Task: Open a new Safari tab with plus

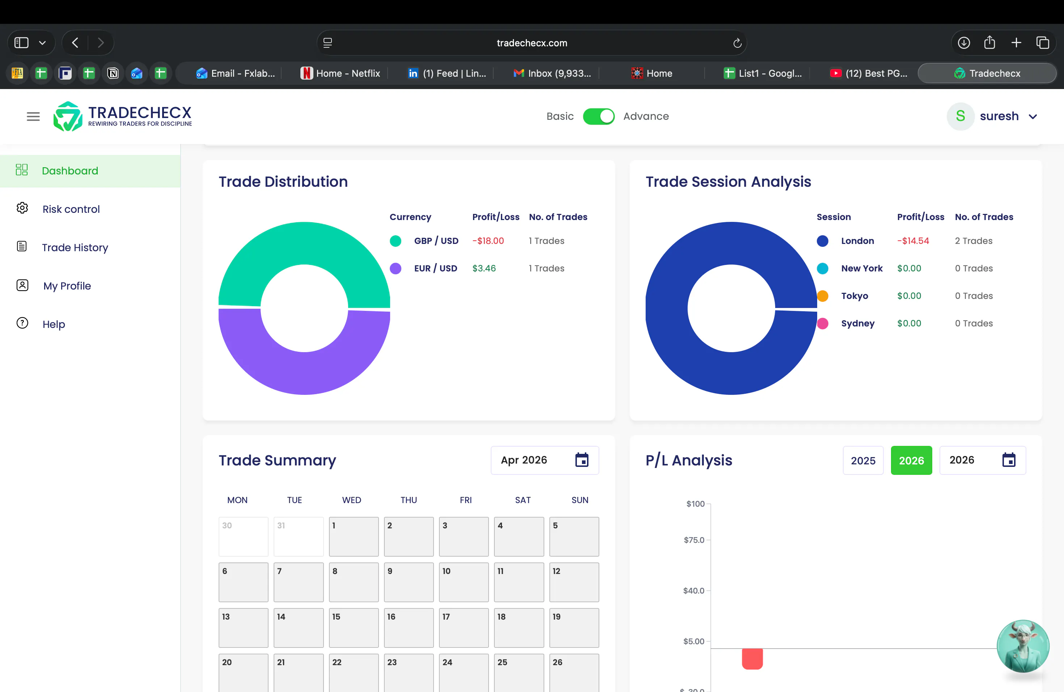Action: (1016, 43)
